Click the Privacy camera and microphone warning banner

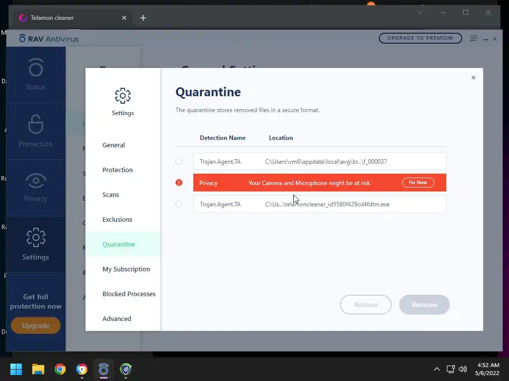click(320, 183)
